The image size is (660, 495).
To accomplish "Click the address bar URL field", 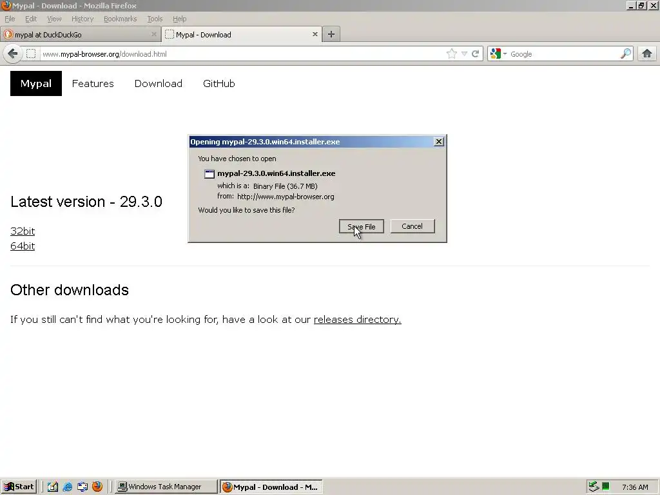I will tap(242, 54).
